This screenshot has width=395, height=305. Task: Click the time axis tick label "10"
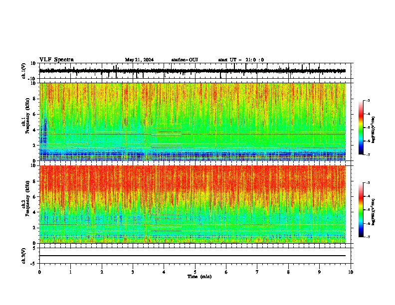[x=351, y=272]
